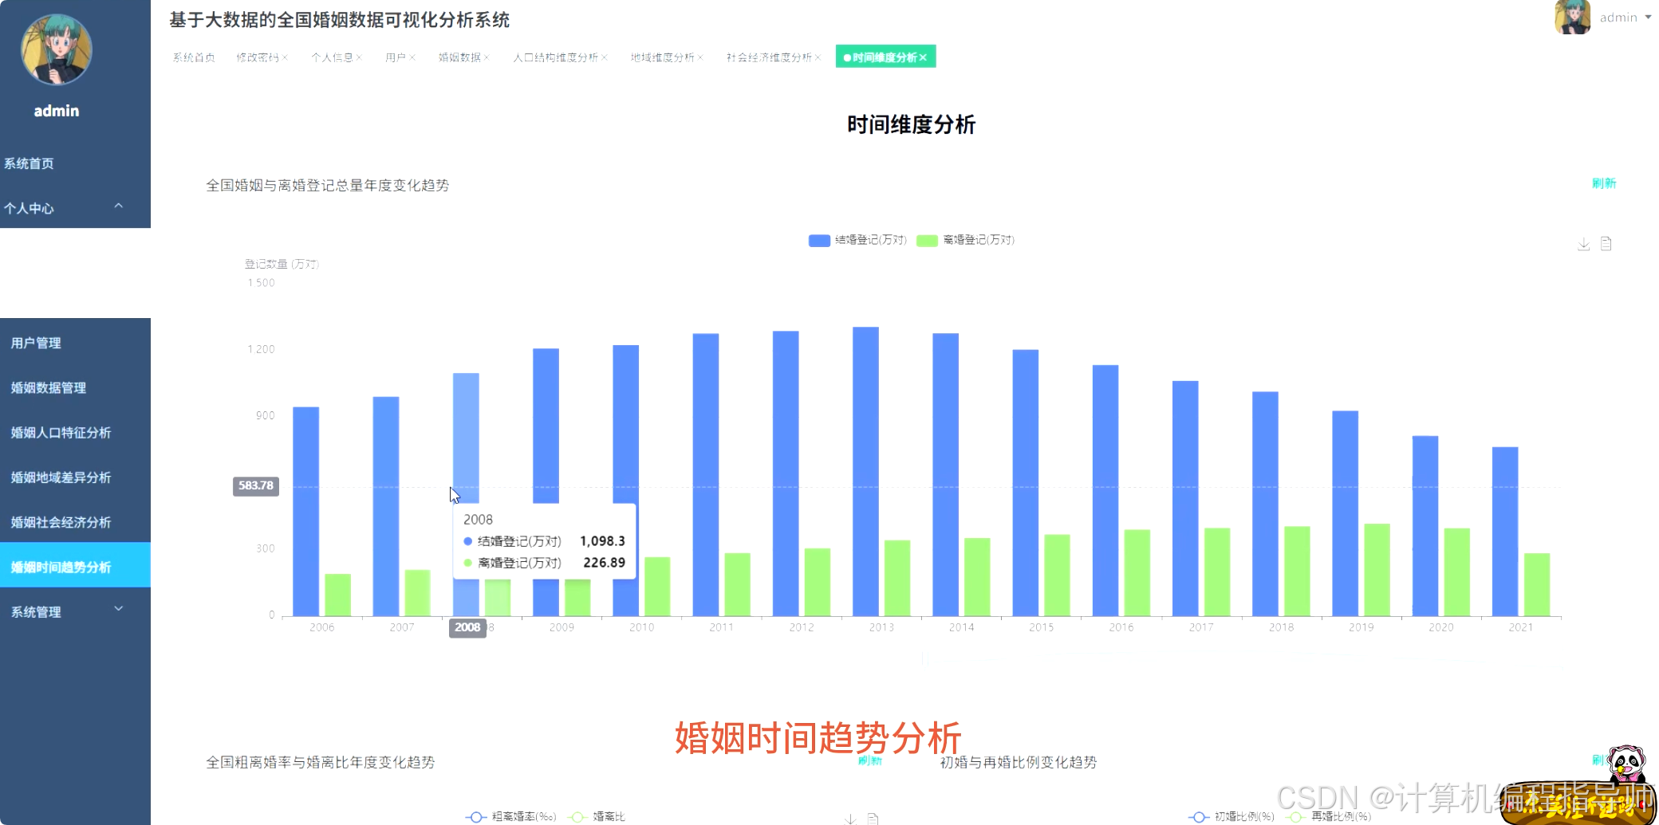
Task: Toggle 粗离婚率(‰) legend series
Action: 510,816
